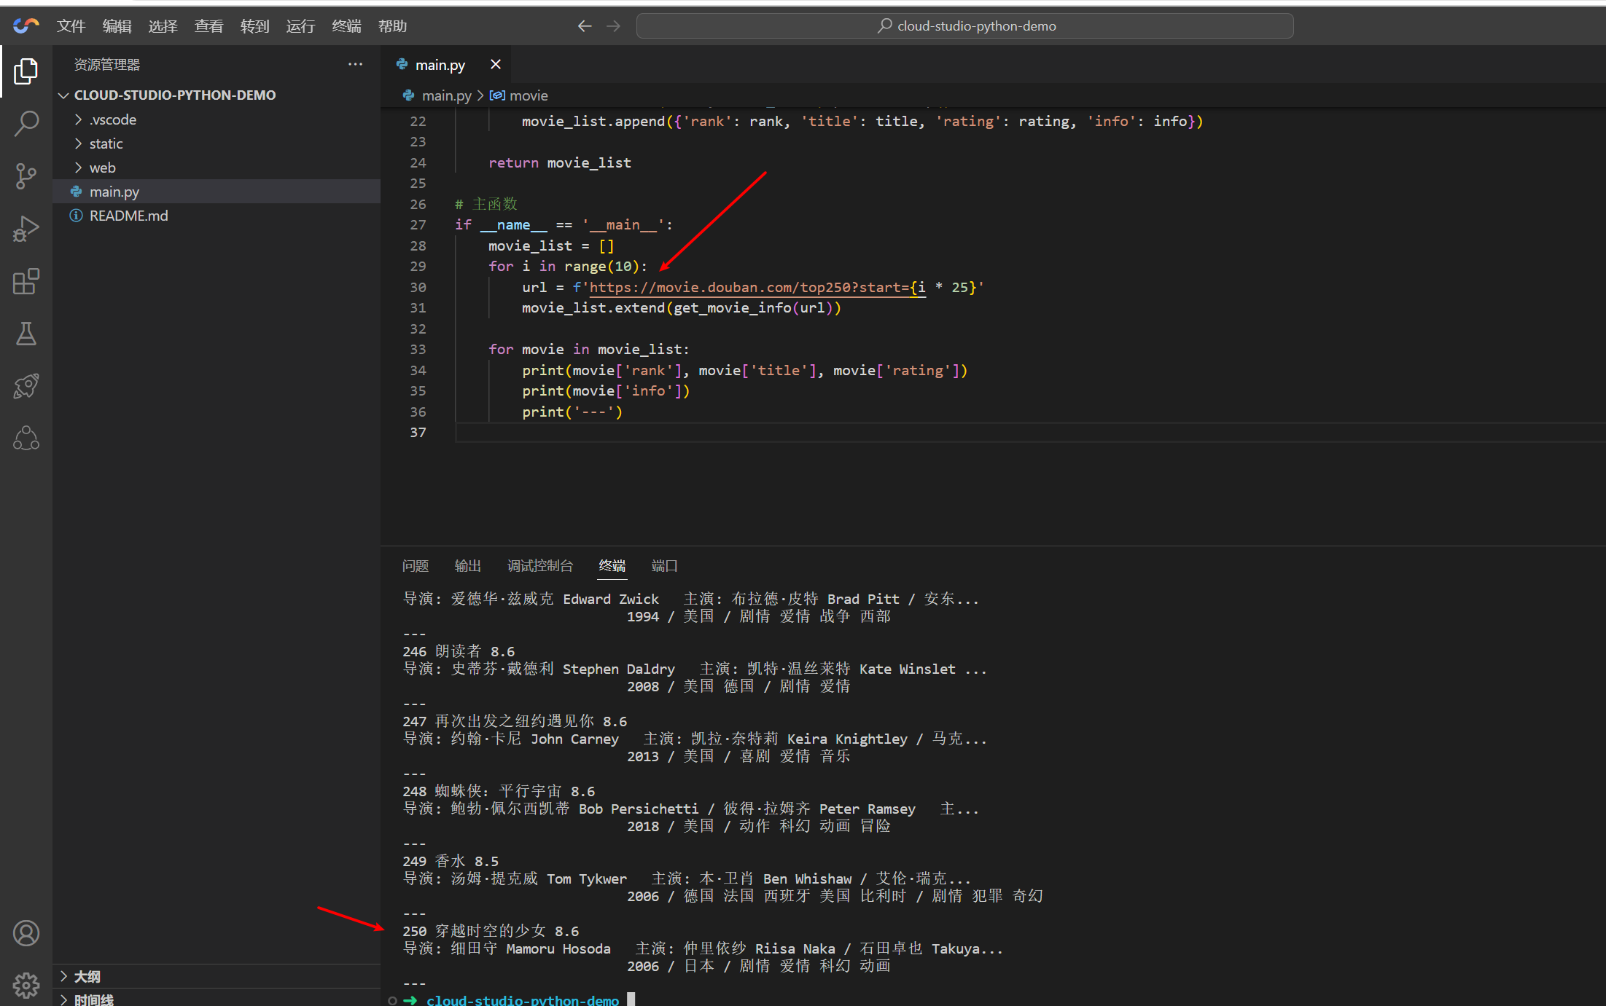Expand the 大纲 outline section
Viewport: 1606px width, 1006px height.
pyautogui.click(x=87, y=976)
